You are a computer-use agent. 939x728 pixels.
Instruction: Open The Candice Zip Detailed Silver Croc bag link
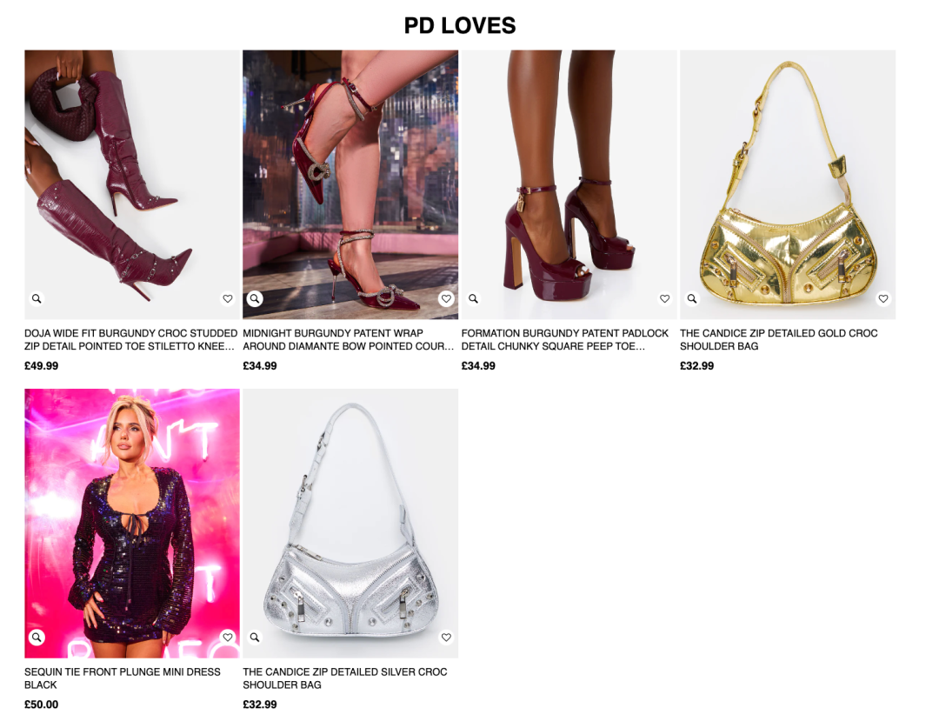click(345, 678)
